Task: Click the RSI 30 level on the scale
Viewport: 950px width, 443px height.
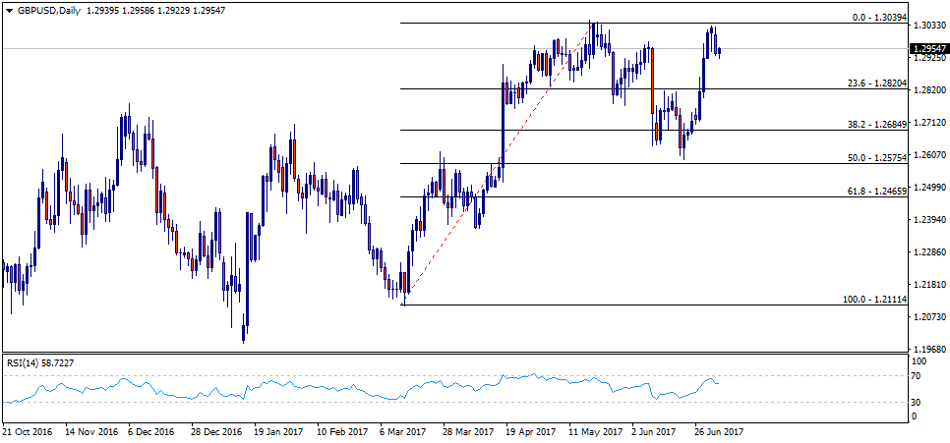Action: 917,402
